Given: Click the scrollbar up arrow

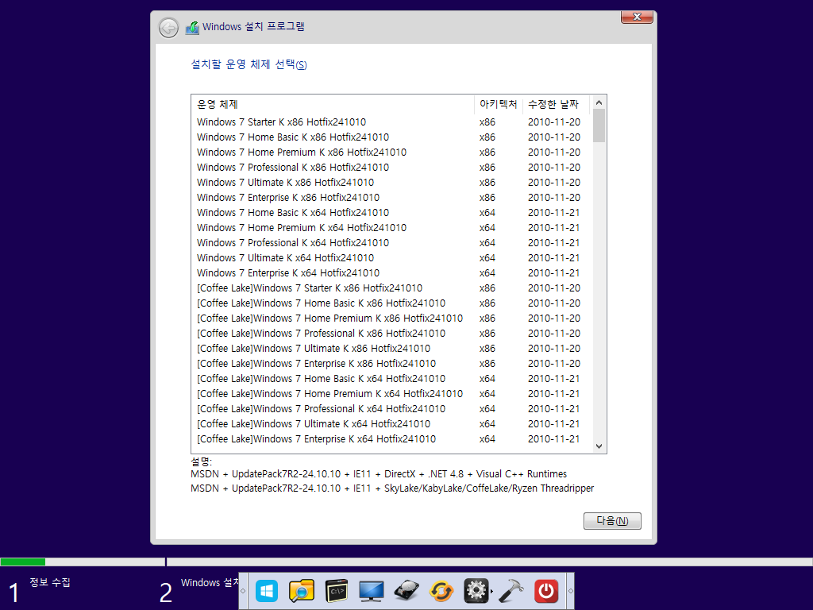Looking at the screenshot, I should coord(599,102).
